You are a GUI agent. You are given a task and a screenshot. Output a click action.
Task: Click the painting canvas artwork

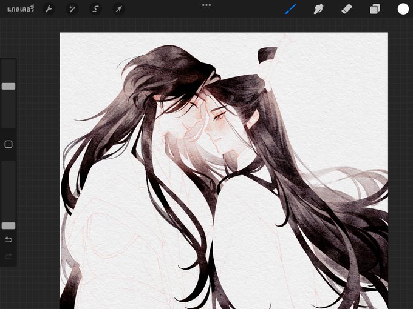tap(224, 170)
